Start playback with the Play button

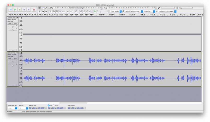click(x=15, y=10)
